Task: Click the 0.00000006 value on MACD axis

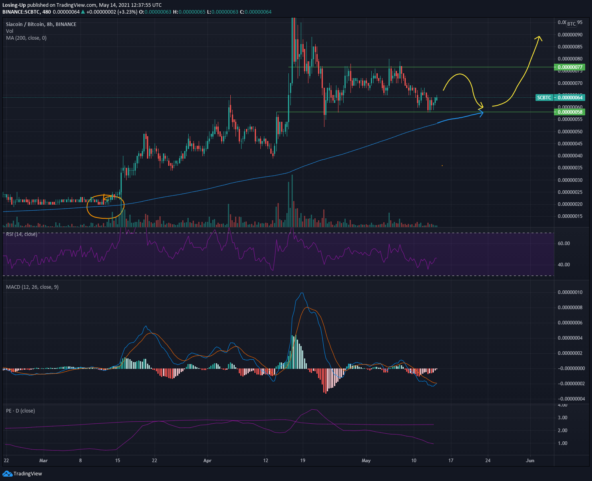Action: click(570, 323)
